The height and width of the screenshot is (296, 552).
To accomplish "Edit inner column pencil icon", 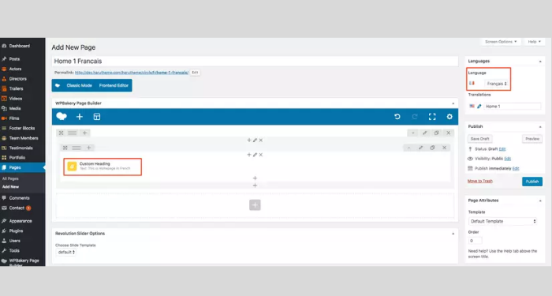I will 255,155.
